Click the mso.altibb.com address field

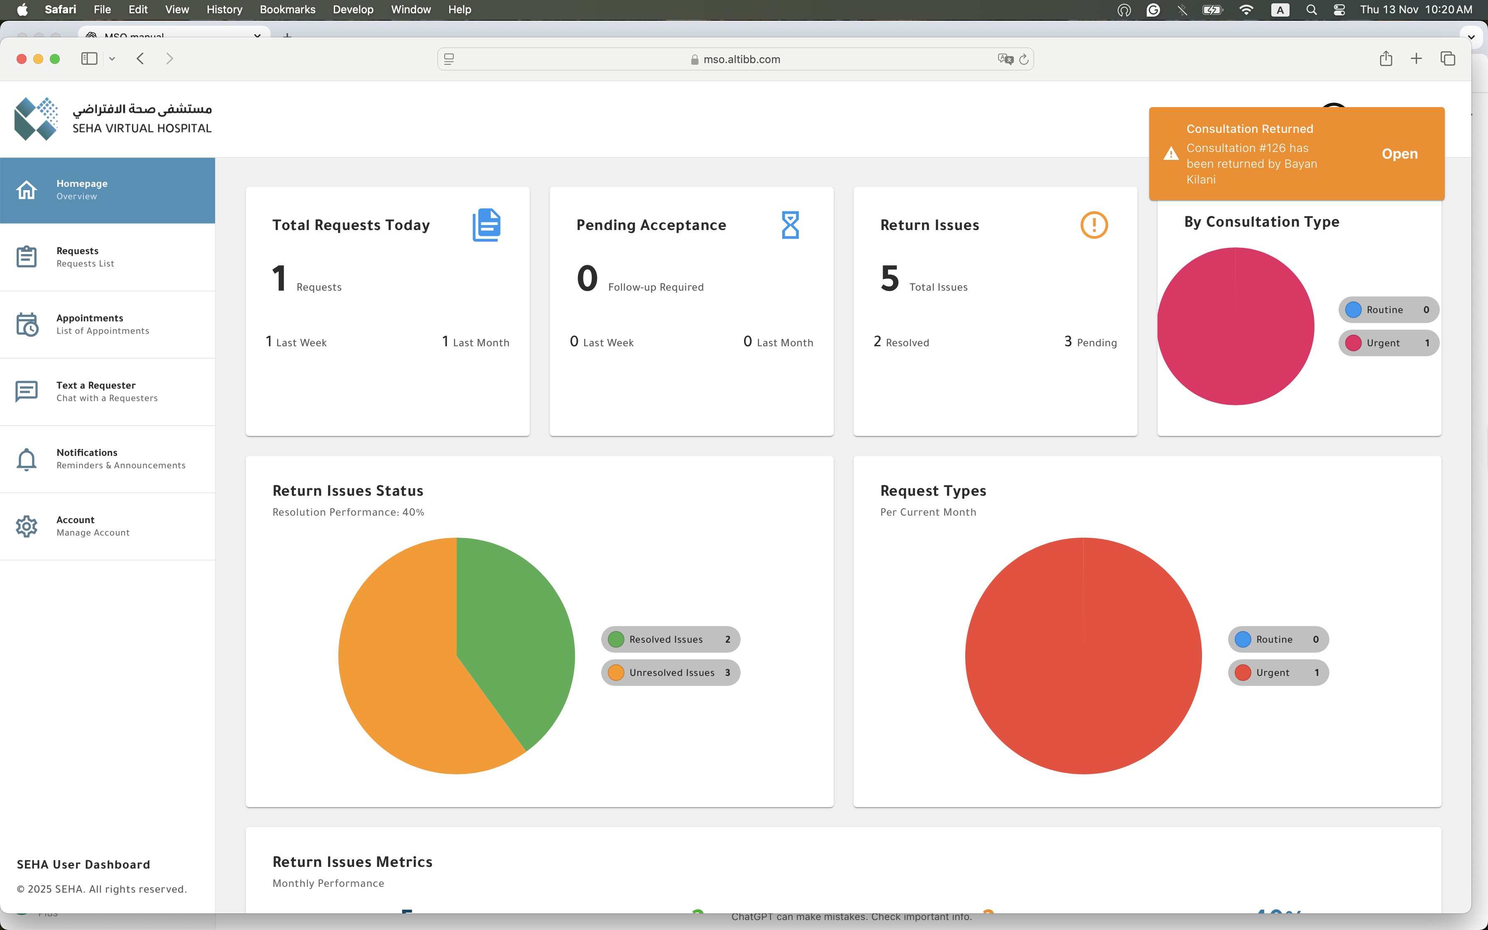pyautogui.click(x=741, y=59)
